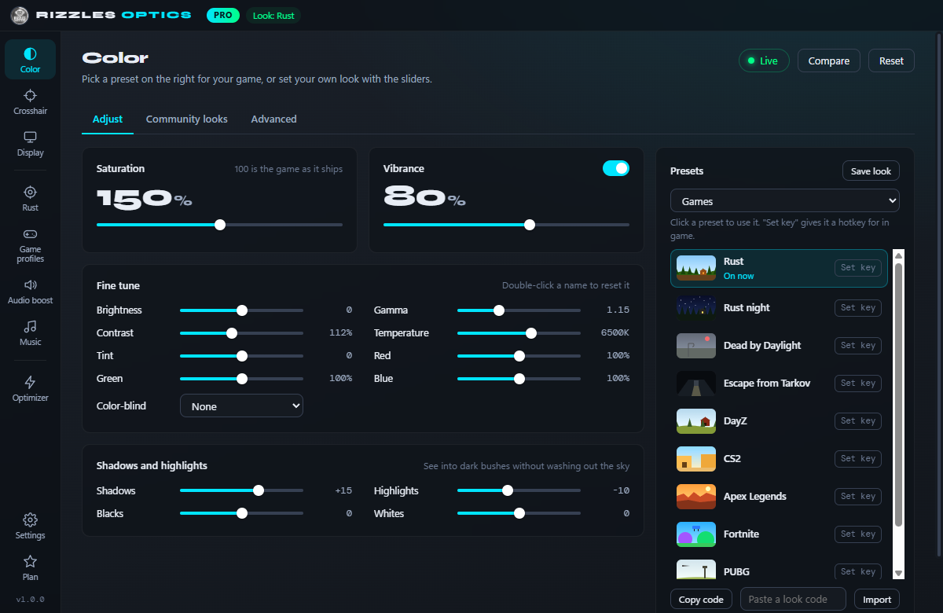Switch to the Advanced tab
Screen dimensions: 943x613
coord(273,119)
